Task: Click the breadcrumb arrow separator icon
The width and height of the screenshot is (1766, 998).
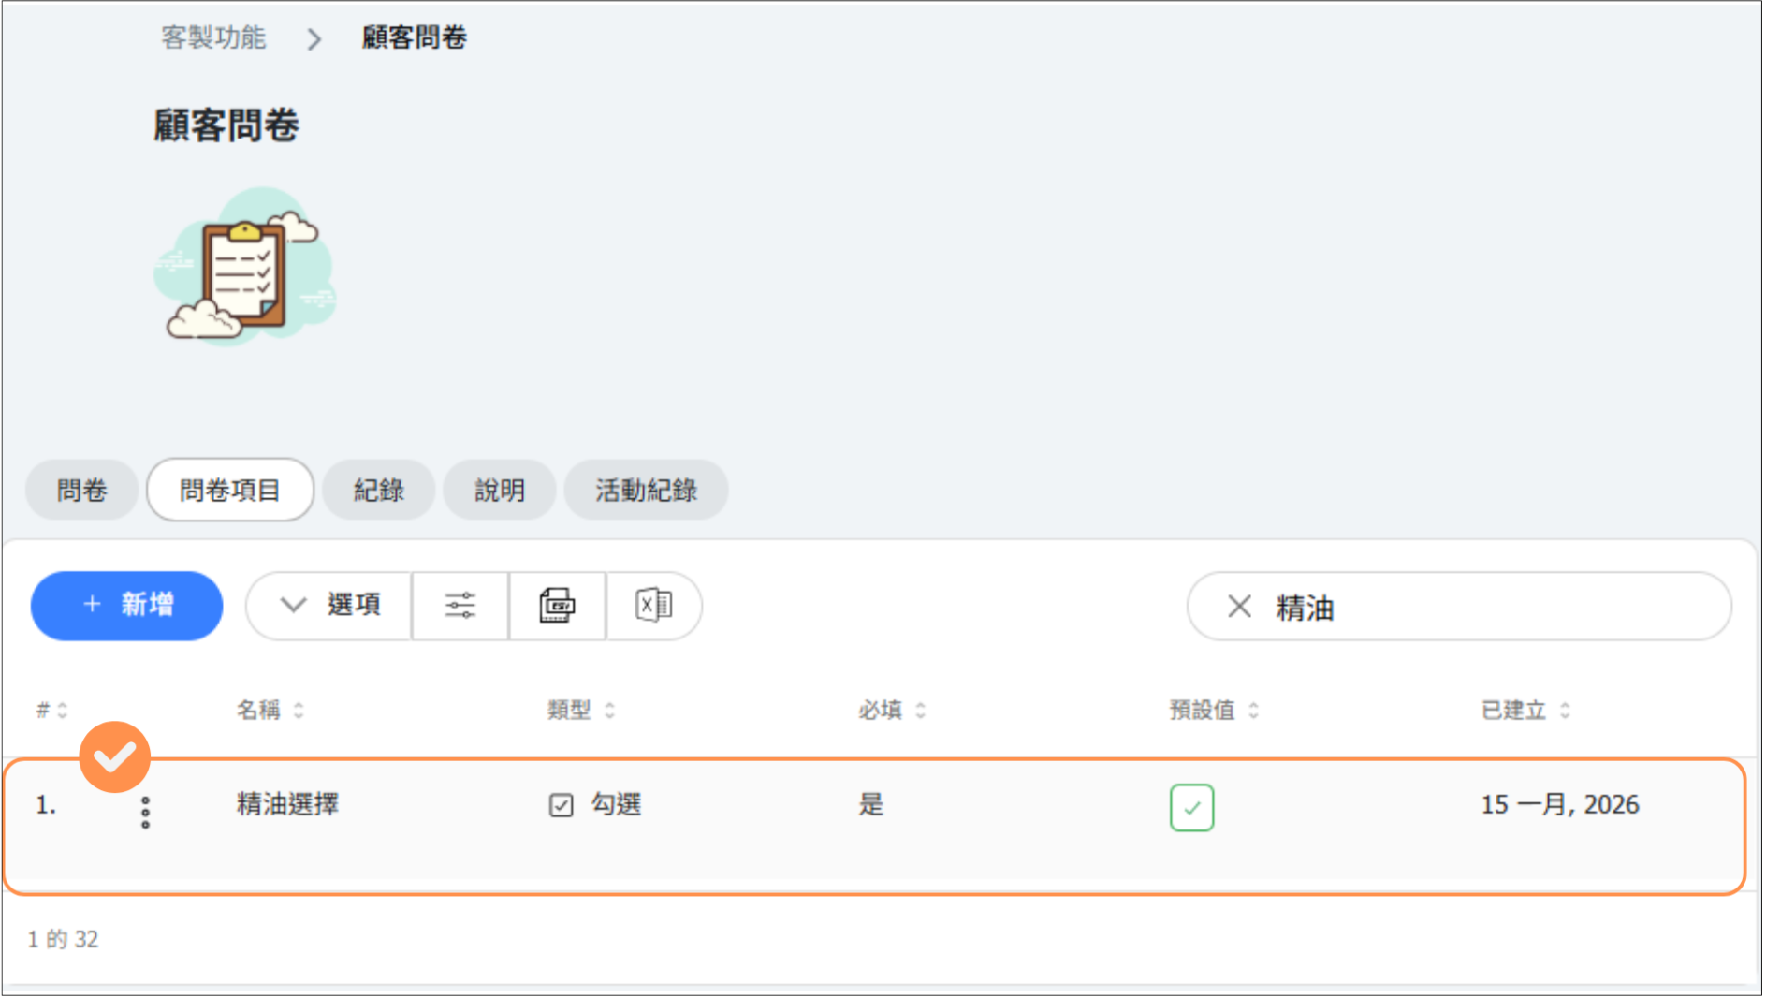Action: click(x=314, y=39)
